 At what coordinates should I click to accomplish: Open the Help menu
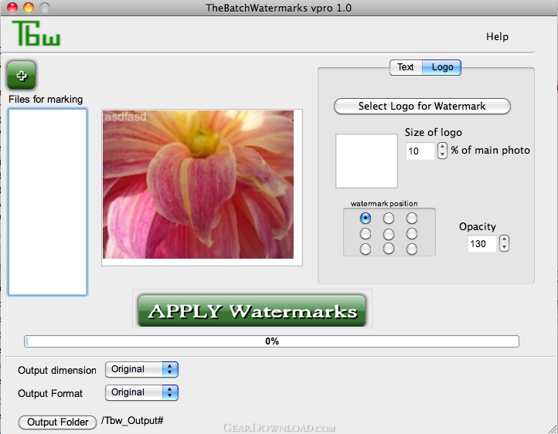497,36
